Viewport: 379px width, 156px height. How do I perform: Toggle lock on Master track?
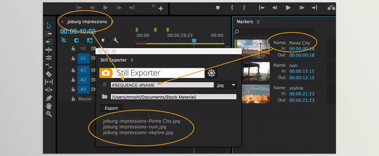[73, 99]
